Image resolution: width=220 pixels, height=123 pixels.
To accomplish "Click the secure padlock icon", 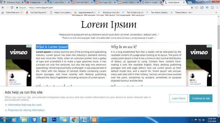I will (x=17, y=8).
